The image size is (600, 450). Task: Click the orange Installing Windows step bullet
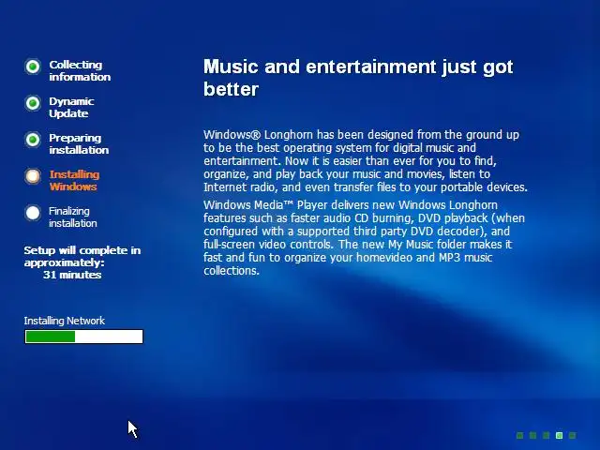[33, 176]
